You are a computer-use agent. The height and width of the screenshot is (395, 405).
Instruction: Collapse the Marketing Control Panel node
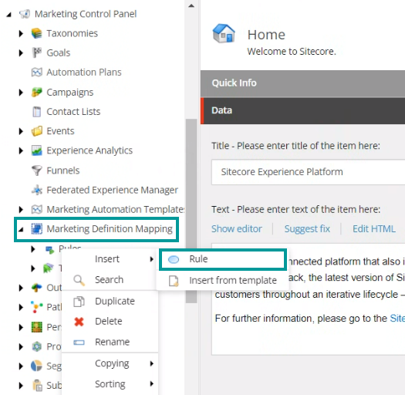click(9, 15)
